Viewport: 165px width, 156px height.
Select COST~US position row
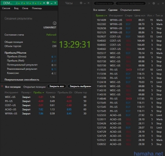(46, 105)
